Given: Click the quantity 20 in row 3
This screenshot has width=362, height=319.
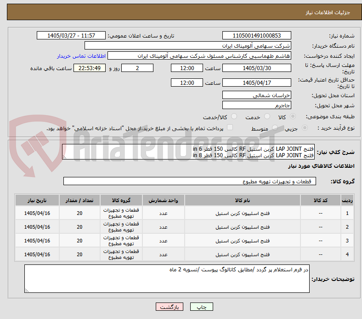Looking at the screenshot, I should click(79, 241).
